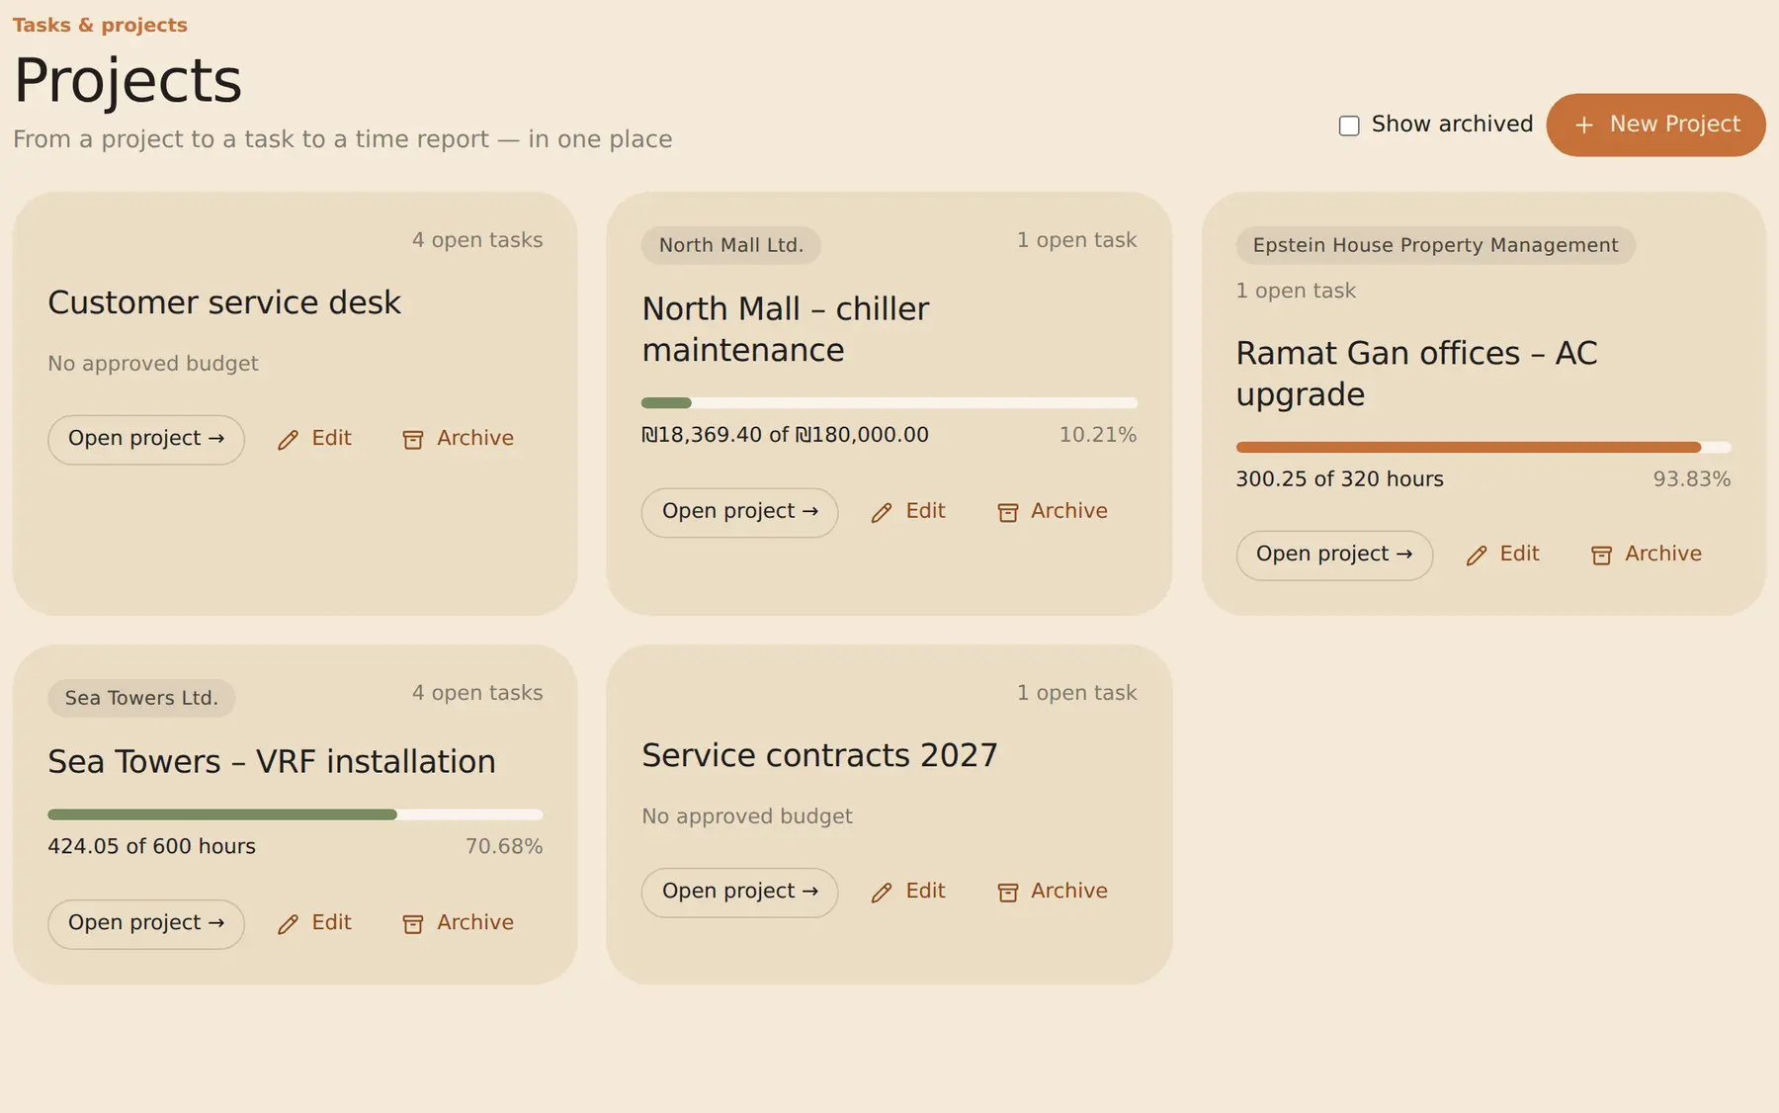Image resolution: width=1779 pixels, height=1113 pixels.
Task: Click the 93.83% percentage value
Action: click(1692, 479)
